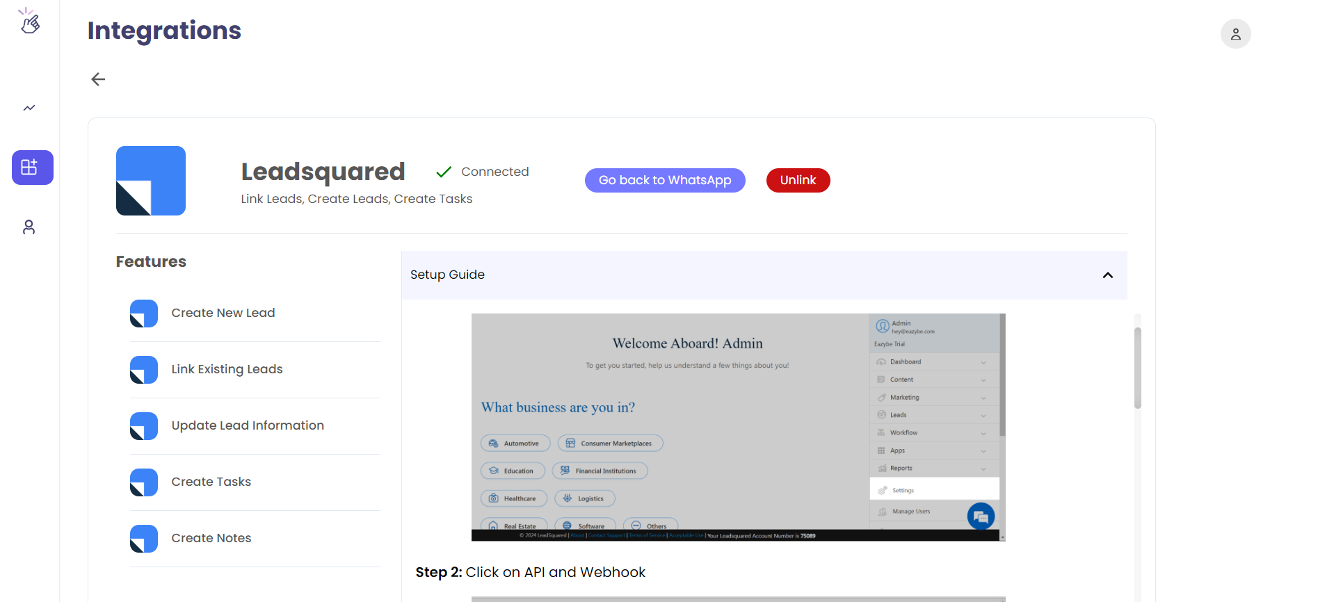Screen dimensions: 1334x602
Task: Click the Connected status text
Action: click(x=495, y=172)
